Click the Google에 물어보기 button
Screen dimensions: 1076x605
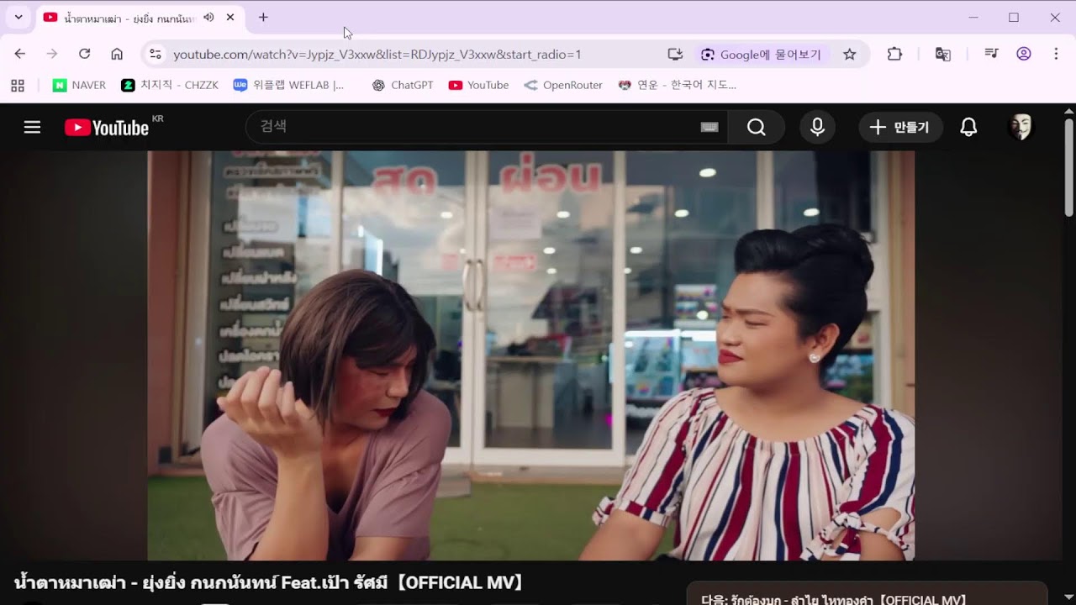point(762,54)
